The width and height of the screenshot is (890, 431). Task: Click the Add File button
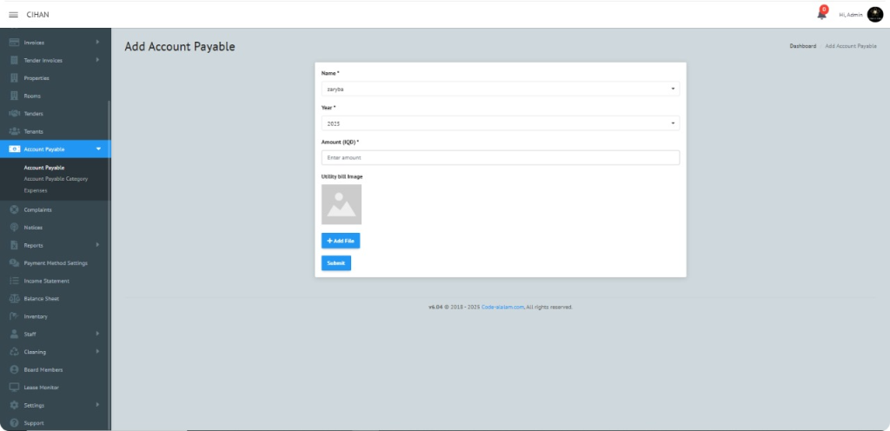(x=341, y=241)
